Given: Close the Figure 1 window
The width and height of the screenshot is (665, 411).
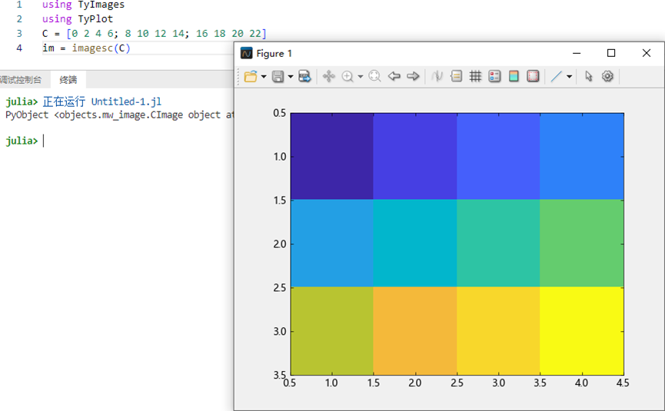Looking at the screenshot, I should pos(647,53).
